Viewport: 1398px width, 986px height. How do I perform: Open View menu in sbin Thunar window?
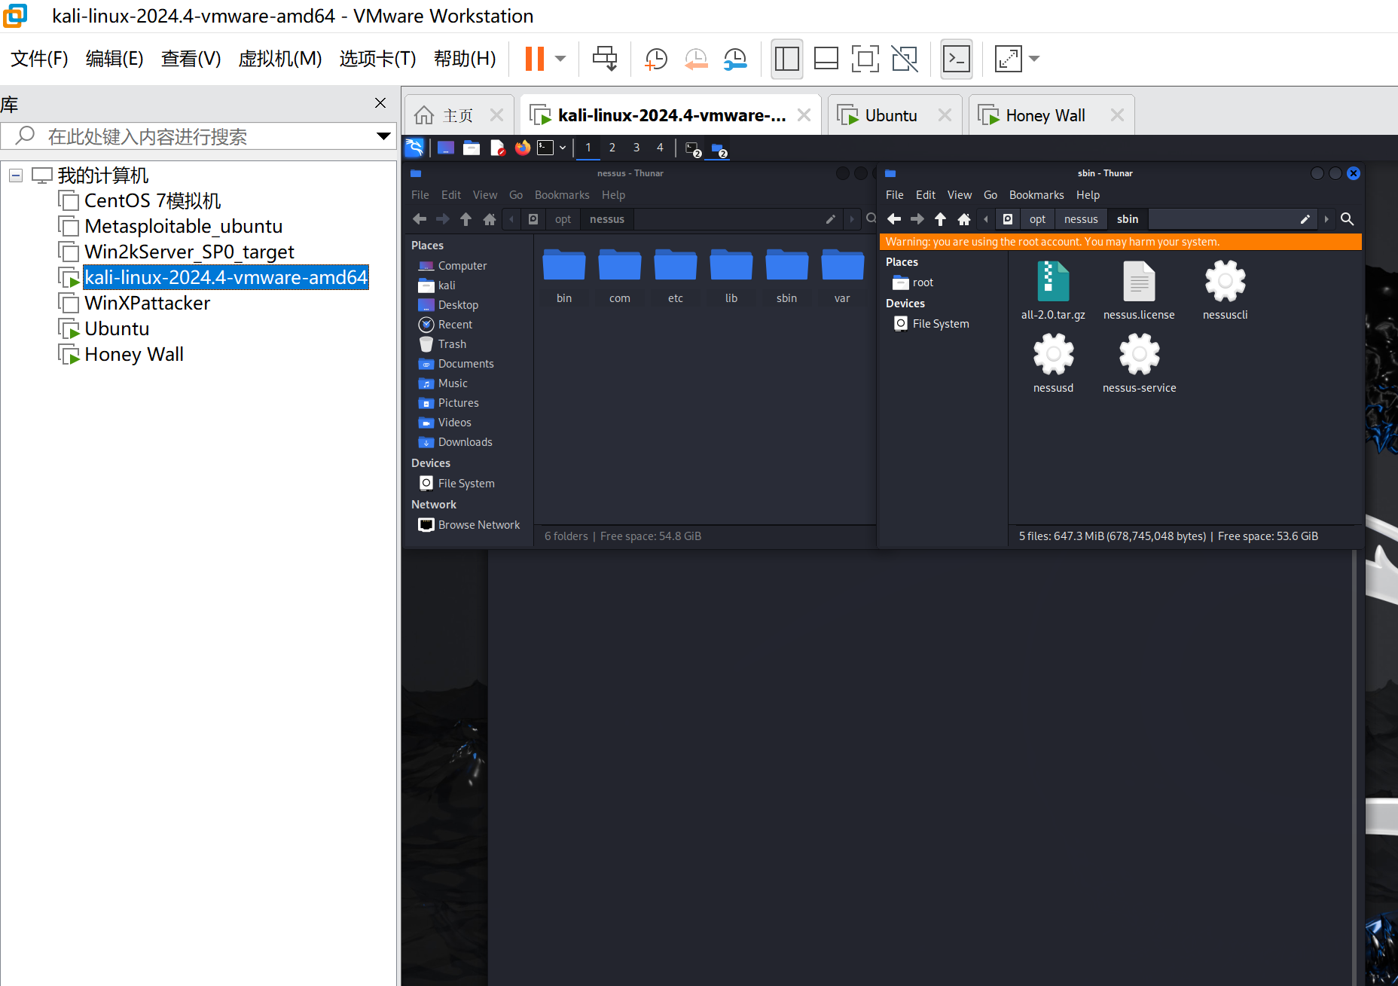point(959,195)
